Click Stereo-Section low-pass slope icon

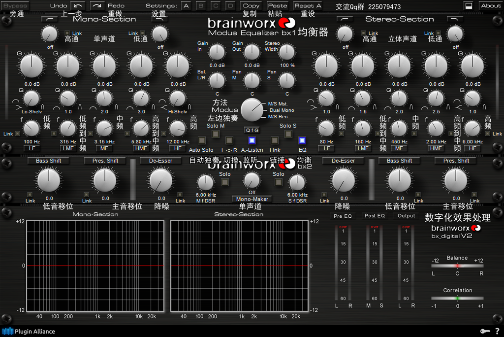pyautogui.click(x=454, y=19)
